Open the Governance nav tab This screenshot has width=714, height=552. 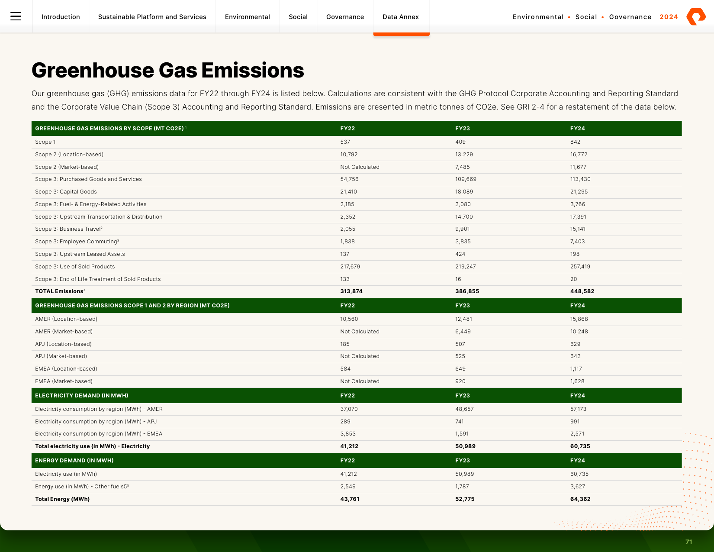[345, 17]
